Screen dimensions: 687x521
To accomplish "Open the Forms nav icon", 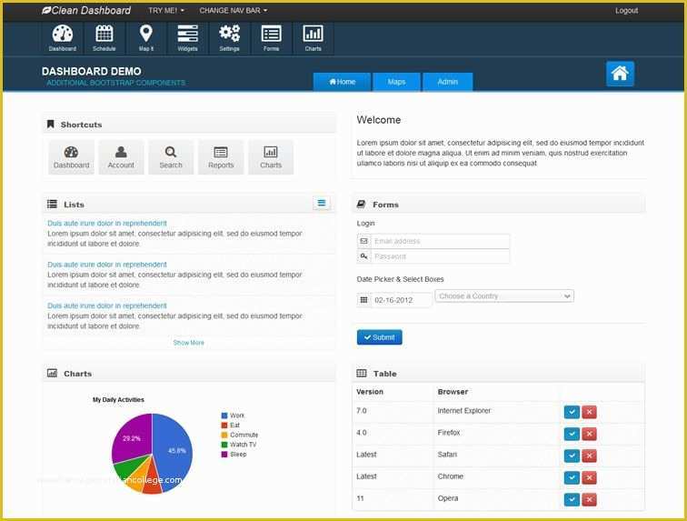I will (271, 38).
